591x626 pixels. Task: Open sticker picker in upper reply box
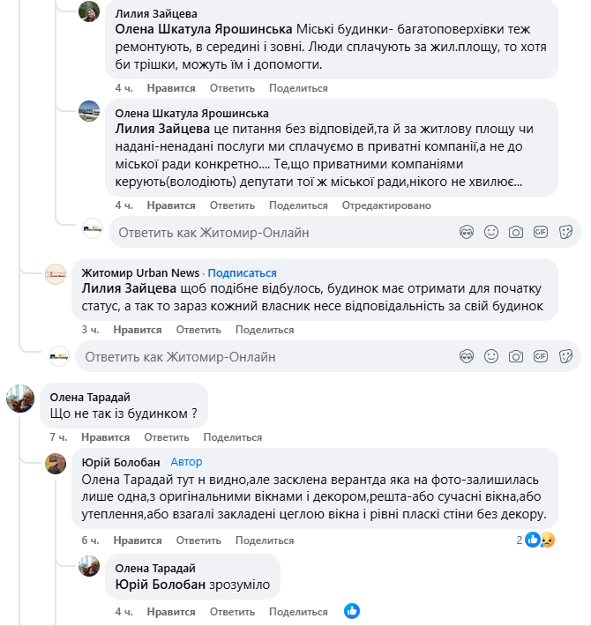pyautogui.click(x=565, y=232)
